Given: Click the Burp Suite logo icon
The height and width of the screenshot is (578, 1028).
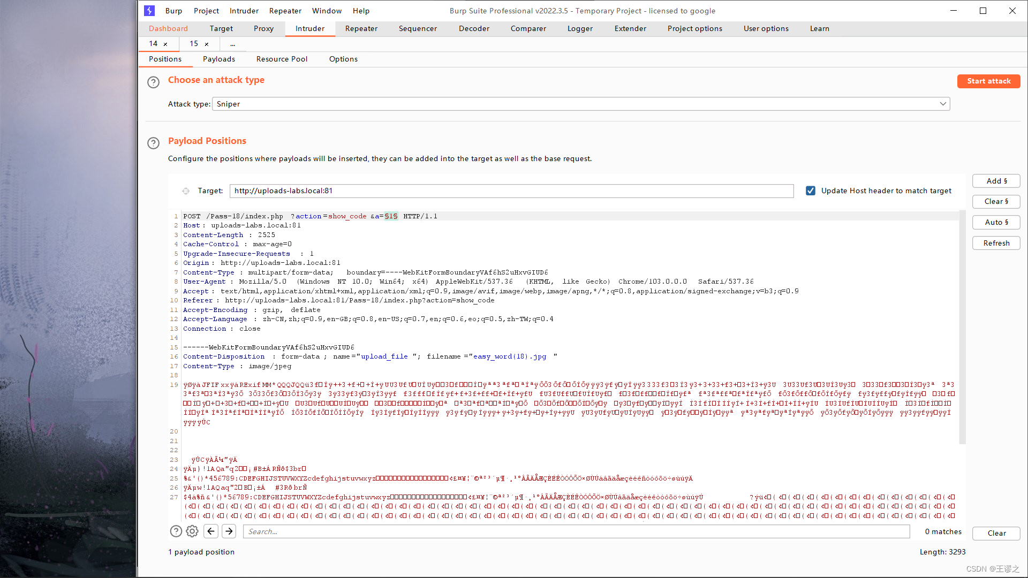Looking at the screenshot, I should [x=149, y=11].
